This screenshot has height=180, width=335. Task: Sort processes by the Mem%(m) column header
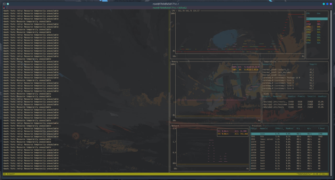click(x=290, y=129)
